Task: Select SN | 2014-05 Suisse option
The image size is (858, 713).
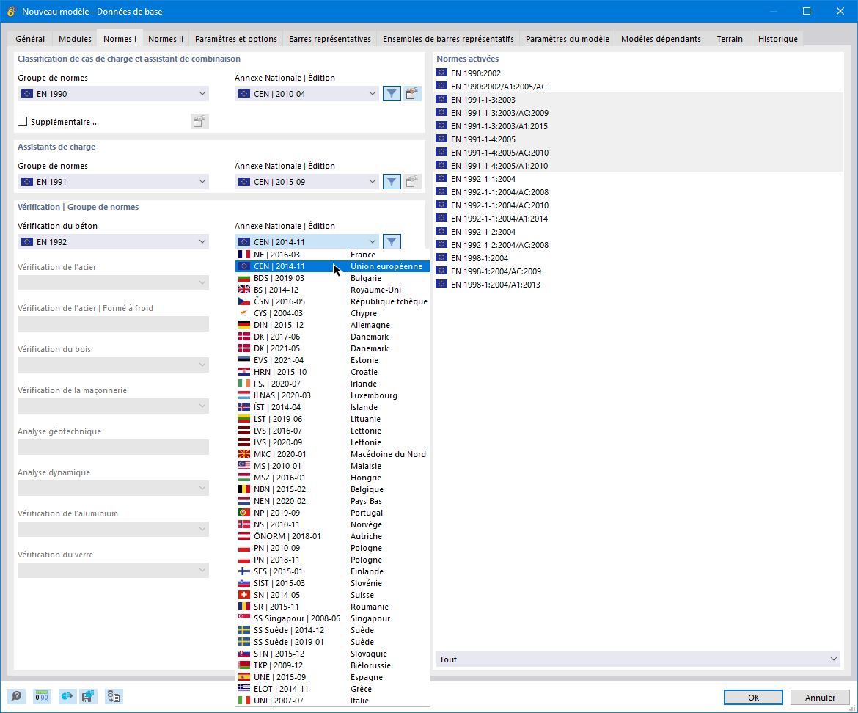Action: (x=332, y=595)
